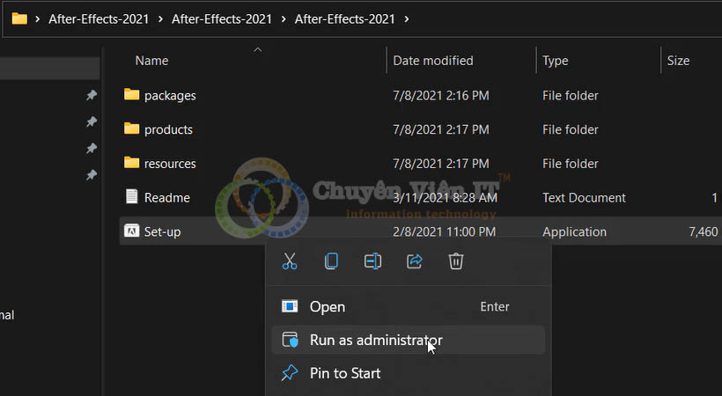
Task: Click the Copy icon in context menu
Action: (x=331, y=261)
